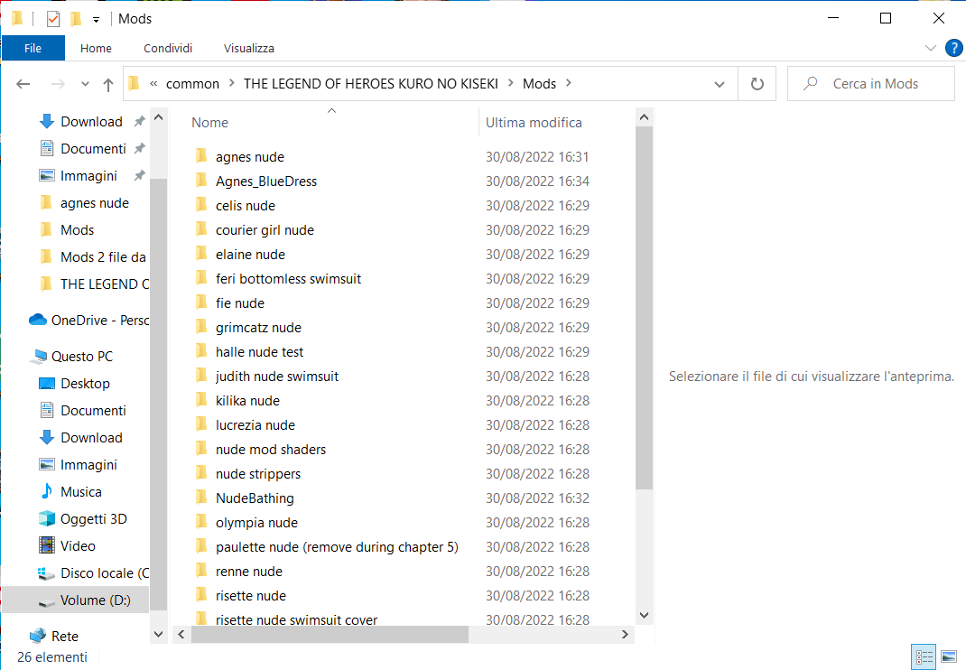Open the recent locations dropdown beside Forward
Image resolution: width=966 pixels, height=670 pixels.
[x=85, y=84]
